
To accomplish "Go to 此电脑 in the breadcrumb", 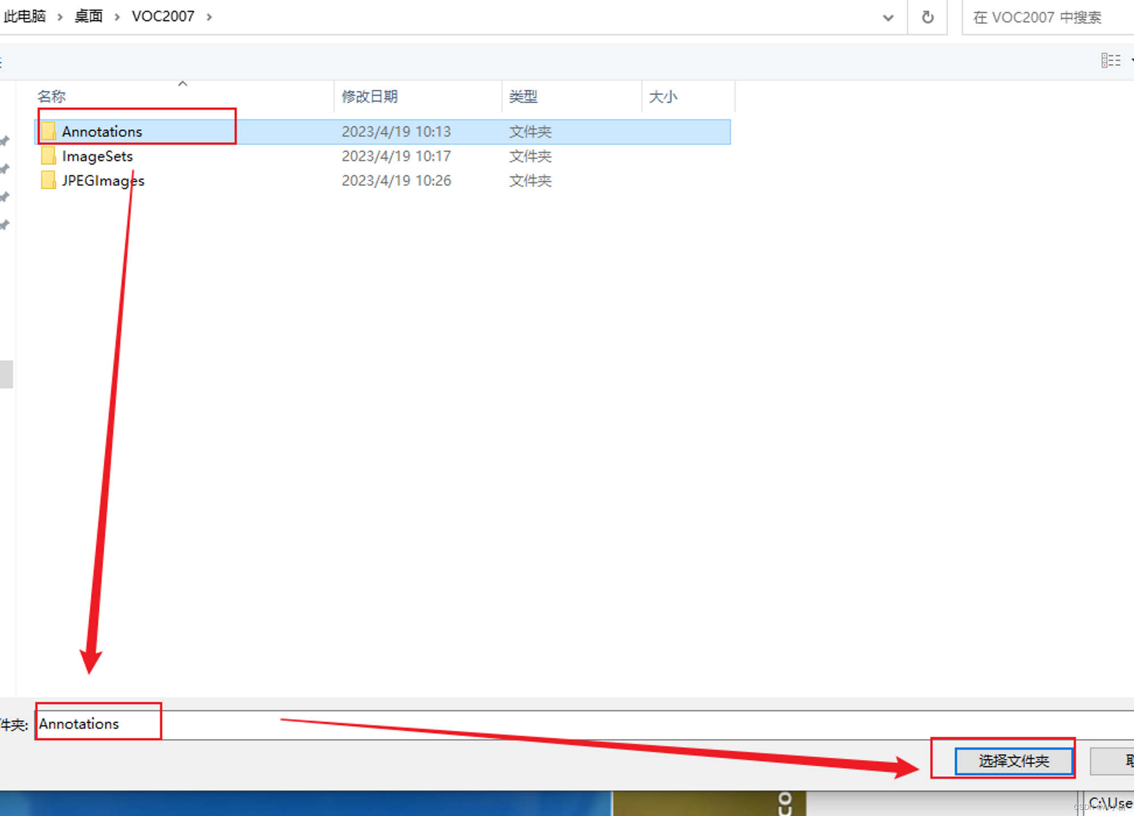I will 25,16.
